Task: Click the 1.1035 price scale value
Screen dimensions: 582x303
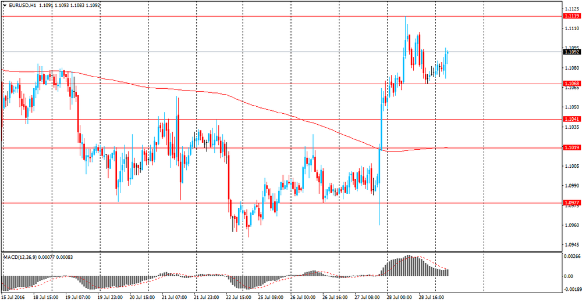Action: (572, 127)
